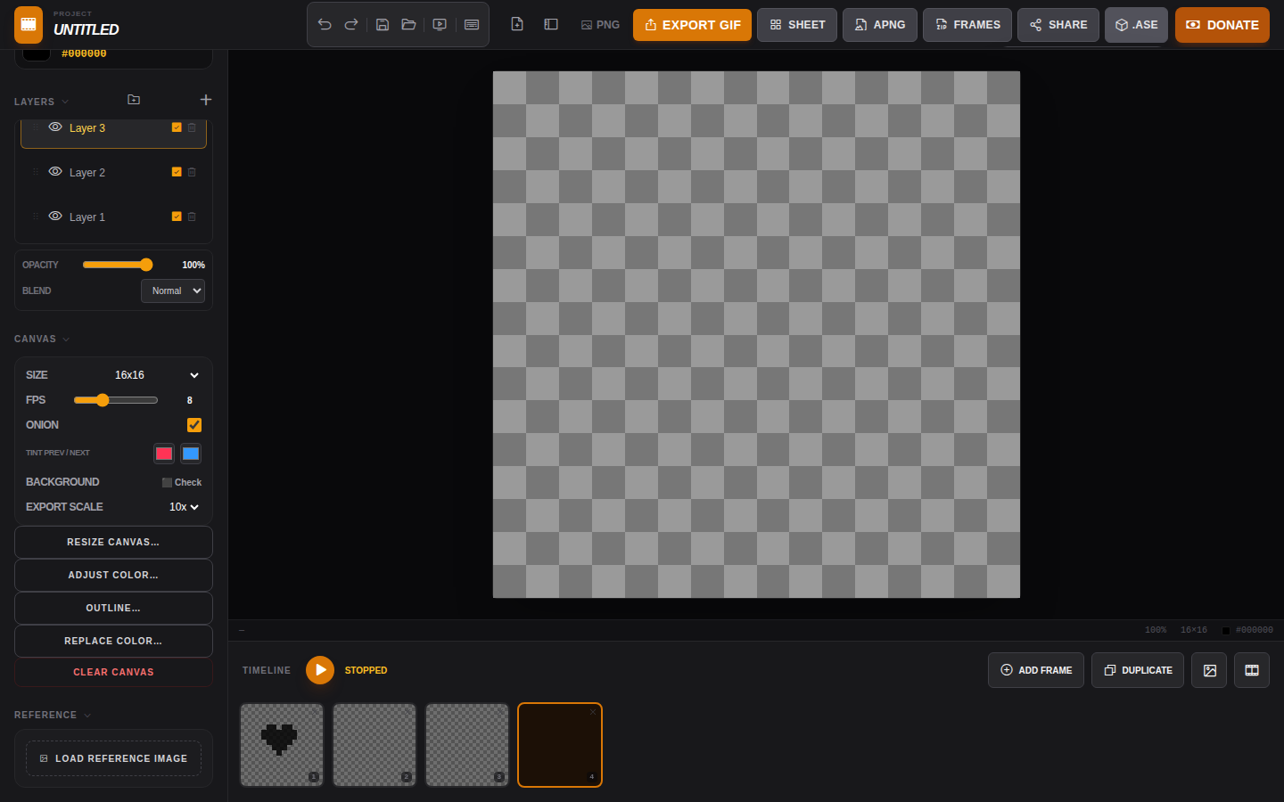Image resolution: width=1284 pixels, height=802 pixels.
Task: Delete Layer 2 with its trash icon
Action: [192, 172]
